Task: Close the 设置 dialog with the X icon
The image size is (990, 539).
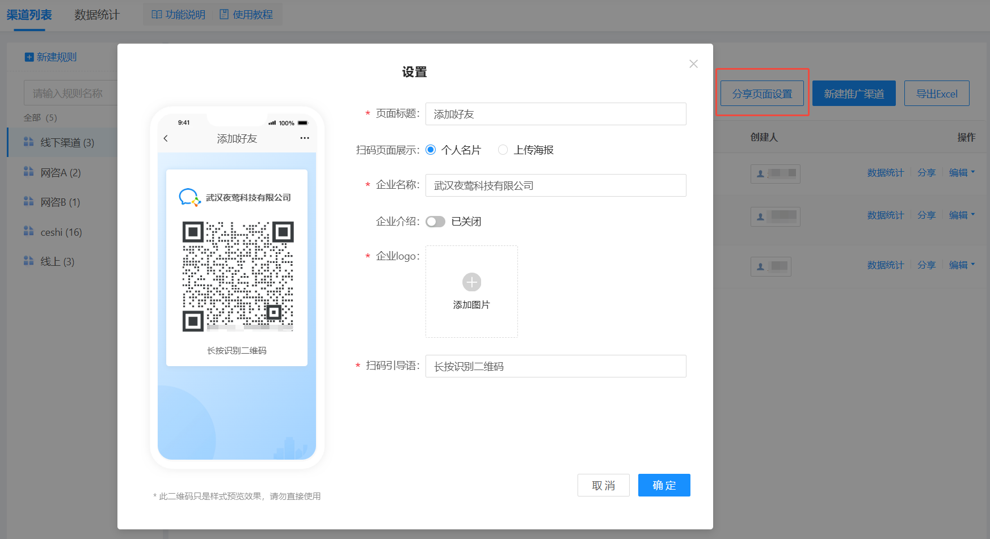Action: tap(693, 64)
